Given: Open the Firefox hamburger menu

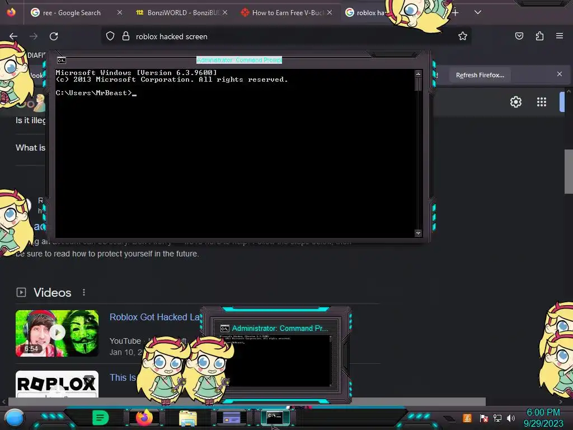Looking at the screenshot, I should [560, 36].
